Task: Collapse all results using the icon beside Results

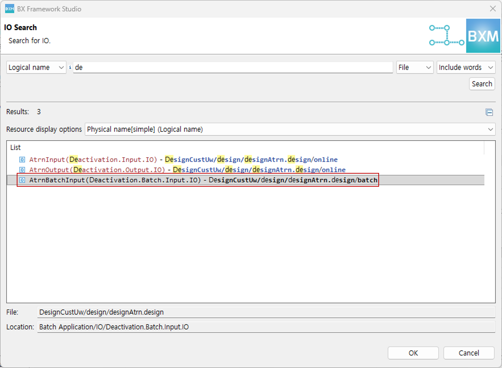Action: click(489, 112)
